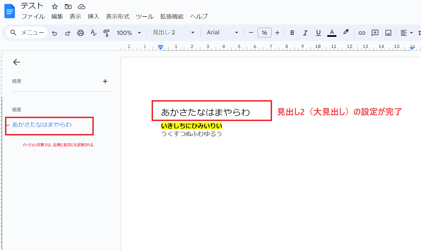Click the insert link icon
Screen dimensions: 421x250
point(362,33)
